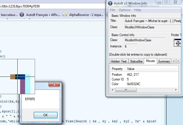183x125 pixels.
Task: Select the Position row in the list
Action: coord(117,75)
